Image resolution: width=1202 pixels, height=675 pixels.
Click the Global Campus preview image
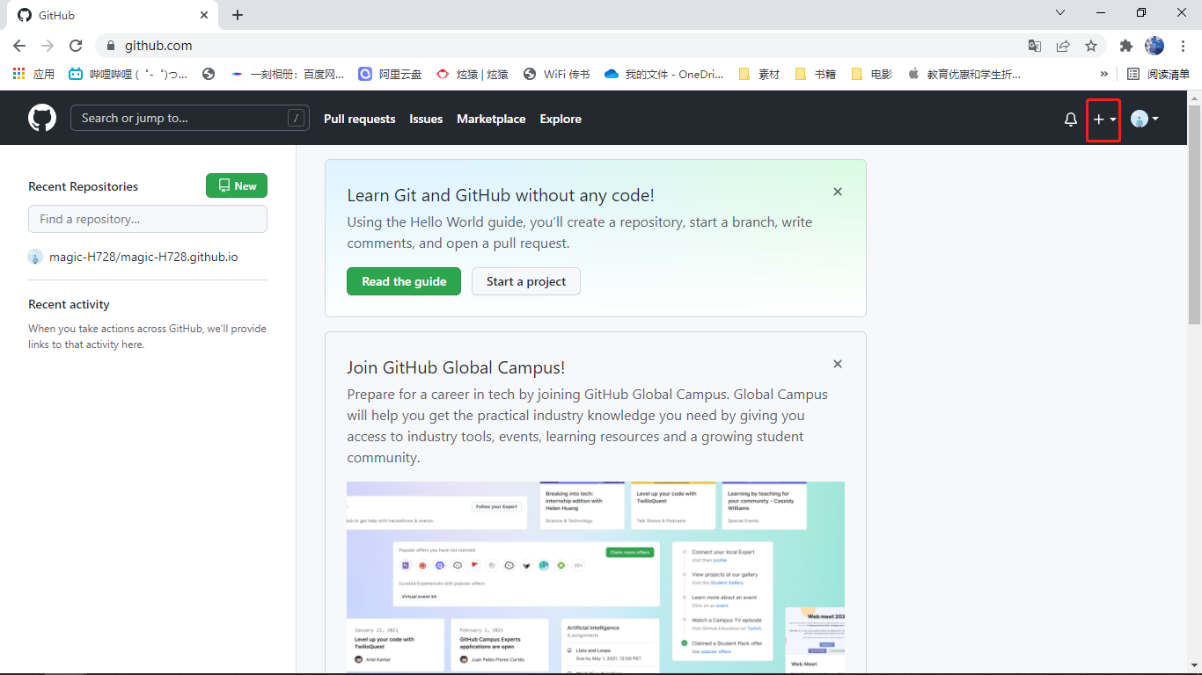click(596, 577)
